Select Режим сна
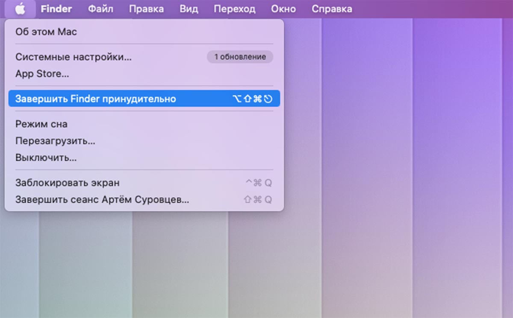The width and height of the screenshot is (513, 318). pyautogui.click(x=144, y=124)
